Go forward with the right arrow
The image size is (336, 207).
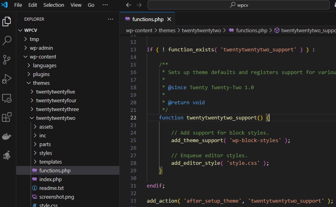click(139, 5)
